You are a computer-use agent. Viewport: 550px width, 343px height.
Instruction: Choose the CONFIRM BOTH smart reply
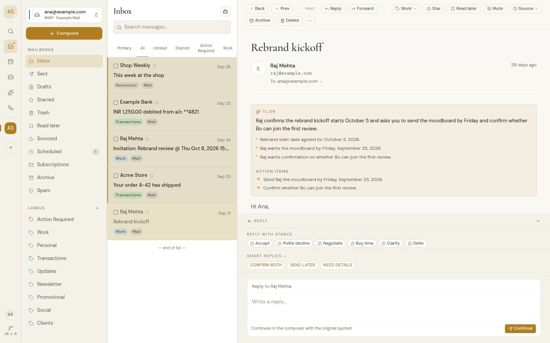click(x=266, y=265)
